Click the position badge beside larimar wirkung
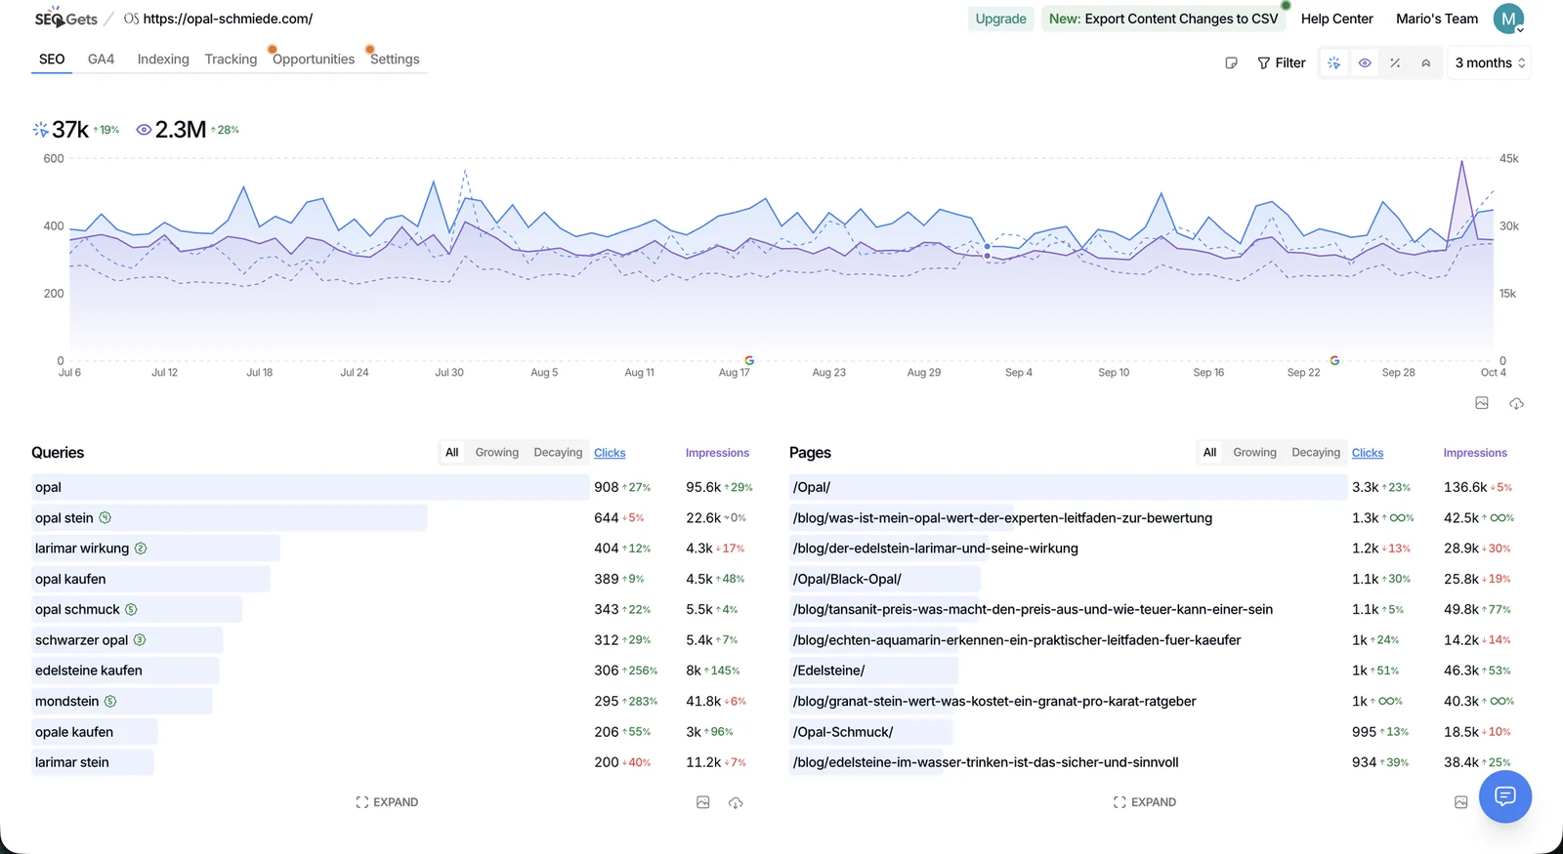The width and height of the screenshot is (1563, 854). pyautogui.click(x=141, y=549)
